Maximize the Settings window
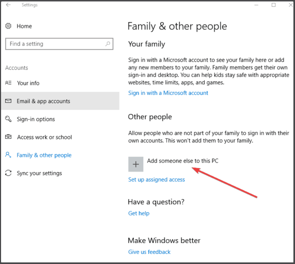The image size is (295, 264). [x=273, y=5]
